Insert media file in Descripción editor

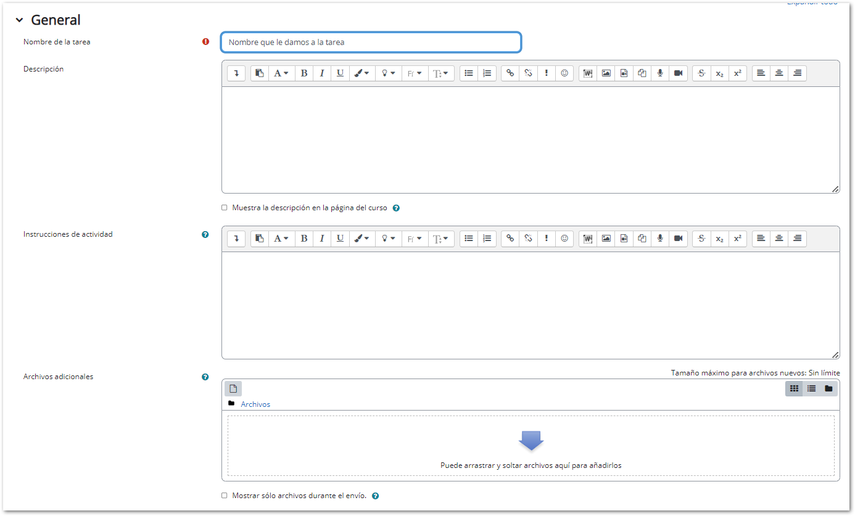pos(624,73)
